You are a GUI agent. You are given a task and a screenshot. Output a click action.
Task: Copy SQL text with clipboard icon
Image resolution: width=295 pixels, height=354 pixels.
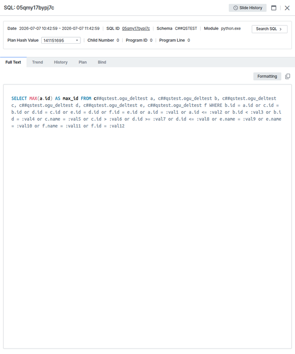pos(288,76)
